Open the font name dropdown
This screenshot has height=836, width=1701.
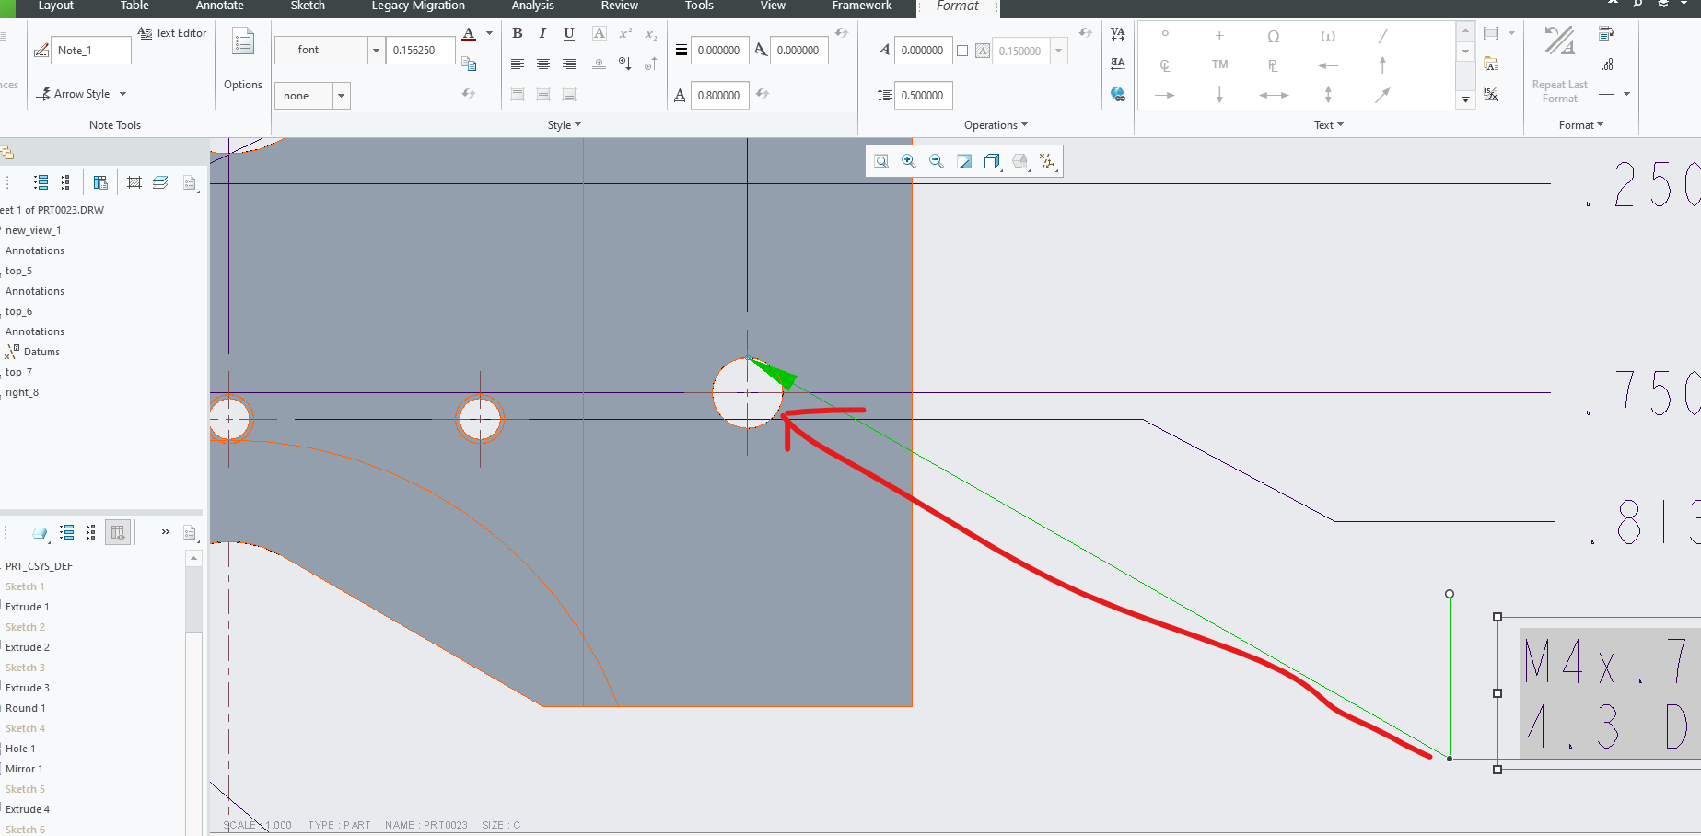[376, 51]
